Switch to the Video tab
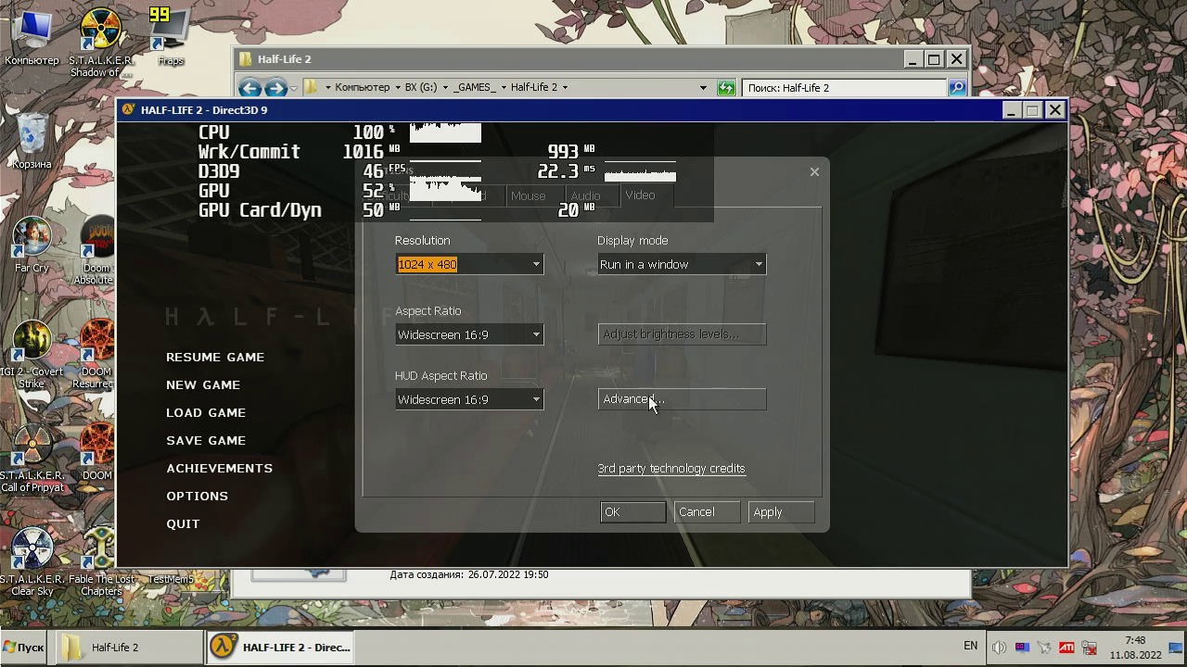 (x=640, y=195)
